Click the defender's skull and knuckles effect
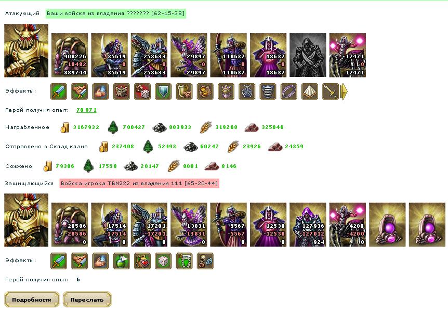The height and width of the screenshot is (312, 448). click(205, 261)
